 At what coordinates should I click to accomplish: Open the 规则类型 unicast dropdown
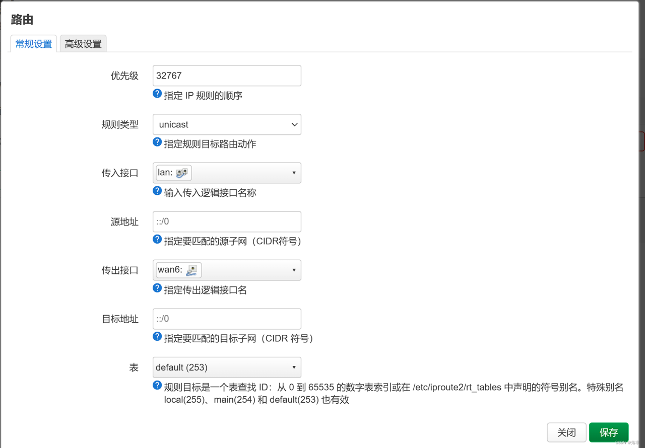[x=227, y=124]
